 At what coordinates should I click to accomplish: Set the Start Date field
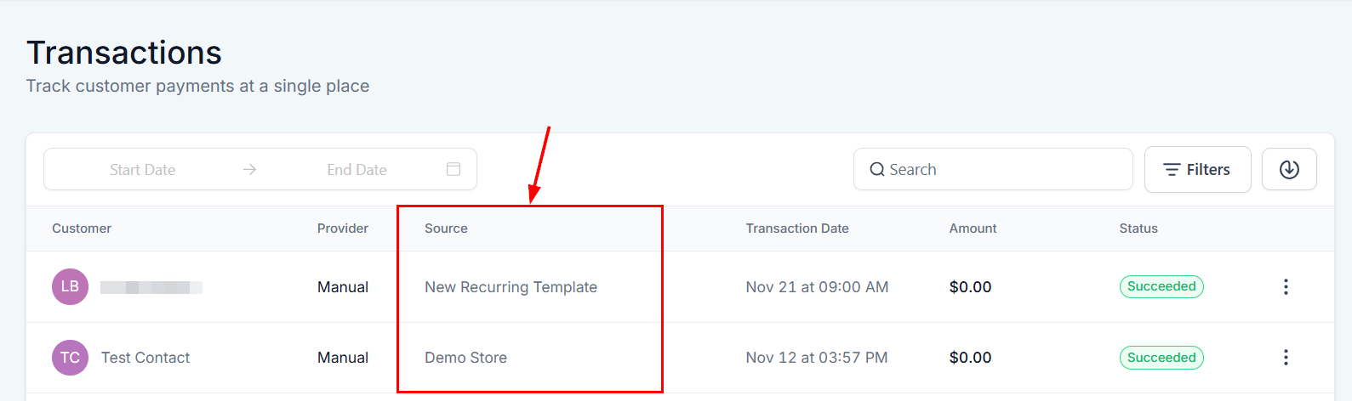click(142, 170)
